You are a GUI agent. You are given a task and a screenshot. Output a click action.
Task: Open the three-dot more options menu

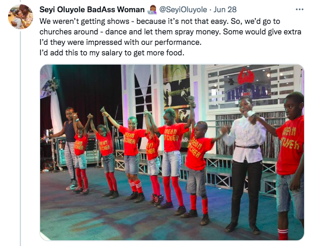click(x=299, y=9)
